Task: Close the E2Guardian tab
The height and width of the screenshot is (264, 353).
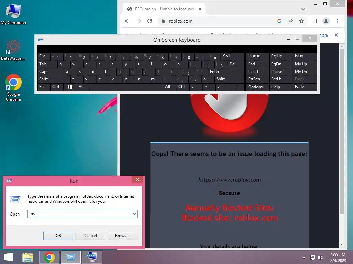Action: pos(200,9)
